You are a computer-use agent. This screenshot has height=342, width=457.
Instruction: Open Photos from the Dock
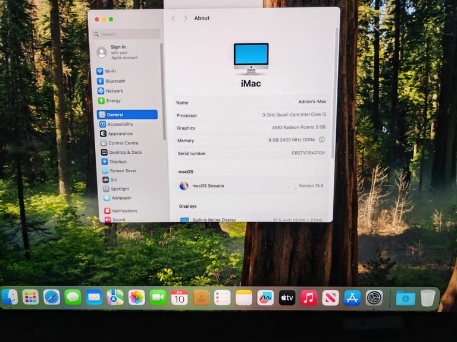137,297
